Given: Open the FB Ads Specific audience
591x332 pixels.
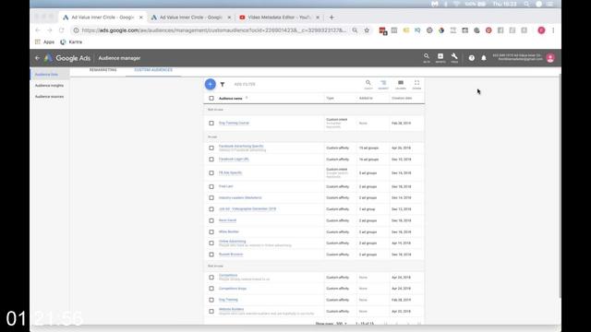Looking at the screenshot, I should coord(230,172).
